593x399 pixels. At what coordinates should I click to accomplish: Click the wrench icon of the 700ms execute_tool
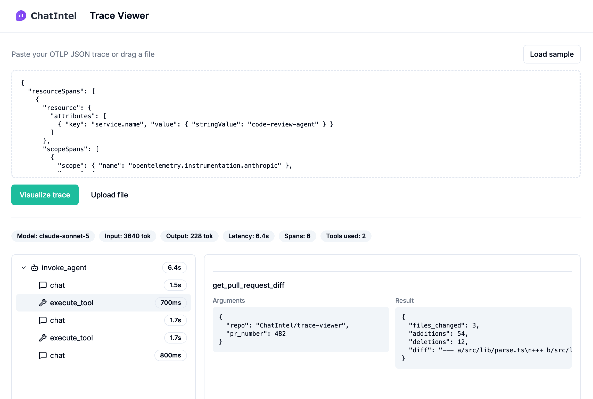[43, 303]
